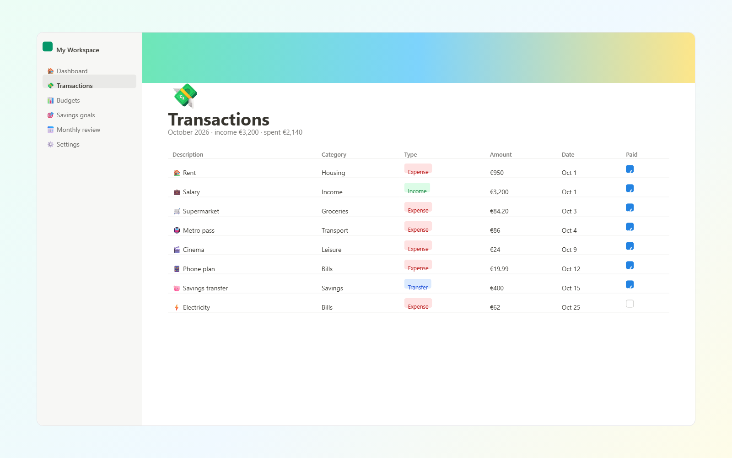Click the Oct 25 date cell
Viewport: 732px width, 458px height.
click(571, 307)
